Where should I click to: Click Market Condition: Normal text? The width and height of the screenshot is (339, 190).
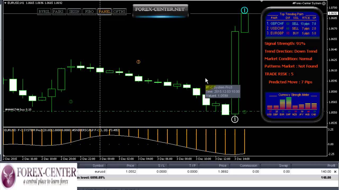click(288, 59)
